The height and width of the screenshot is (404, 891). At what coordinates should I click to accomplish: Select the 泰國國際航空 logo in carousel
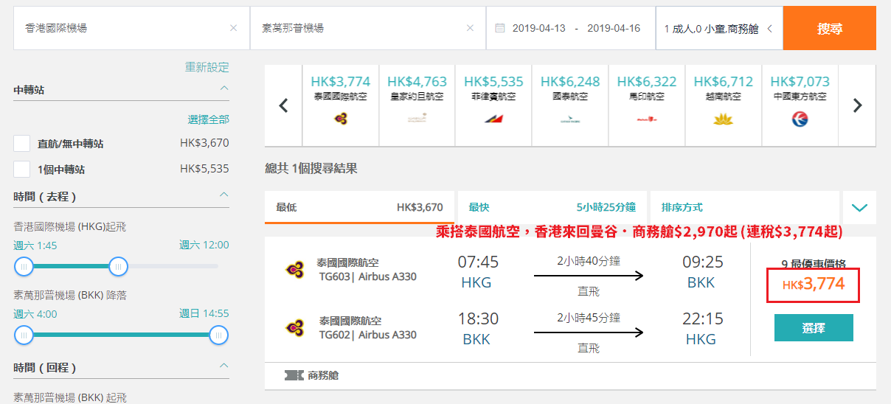click(x=341, y=119)
